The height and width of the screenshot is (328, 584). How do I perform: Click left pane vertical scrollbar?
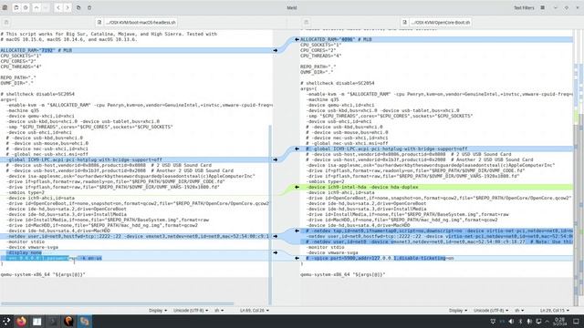tap(270, 215)
